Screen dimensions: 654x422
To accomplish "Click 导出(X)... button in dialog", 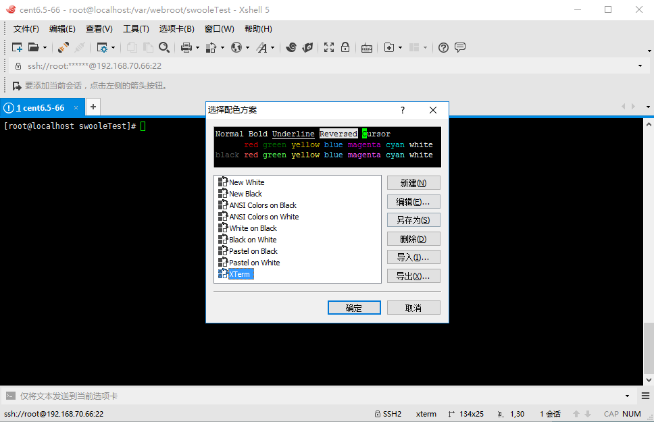I will [x=413, y=276].
